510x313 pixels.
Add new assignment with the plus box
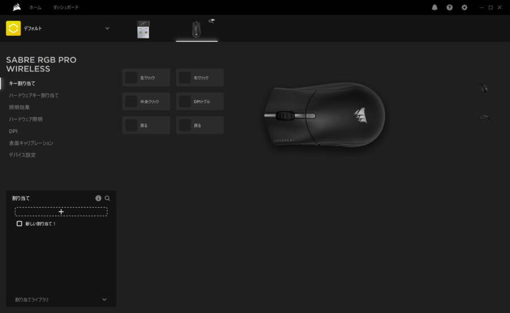(61, 211)
